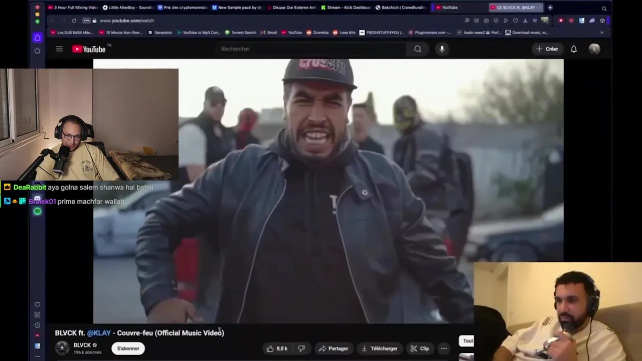
Task: Click the find-in-page magnifier toolbar icon
Action: pos(467,21)
